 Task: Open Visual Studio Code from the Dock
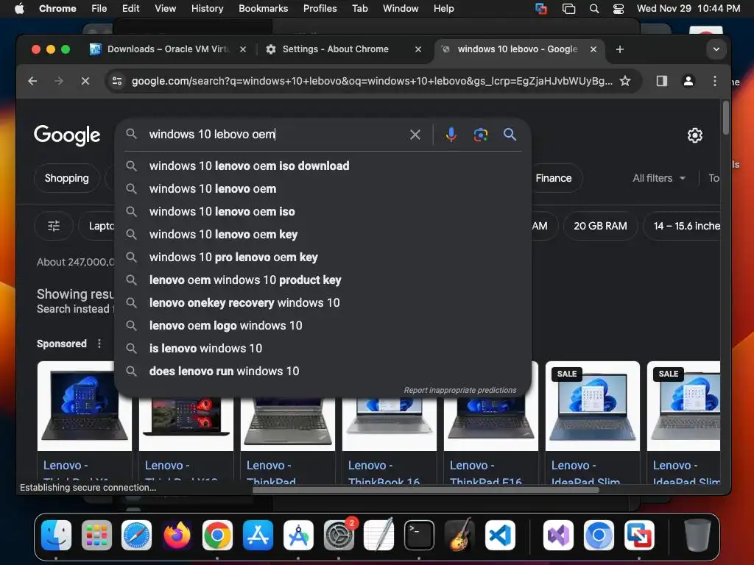(500, 536)
